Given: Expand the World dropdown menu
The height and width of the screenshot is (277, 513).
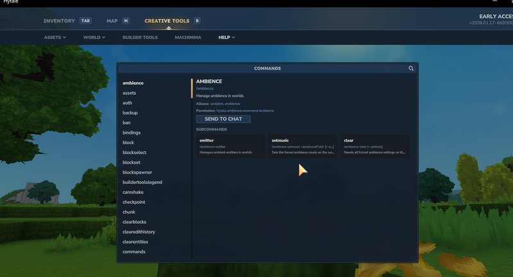Looking at the screenshot, I should click(94, 37).
